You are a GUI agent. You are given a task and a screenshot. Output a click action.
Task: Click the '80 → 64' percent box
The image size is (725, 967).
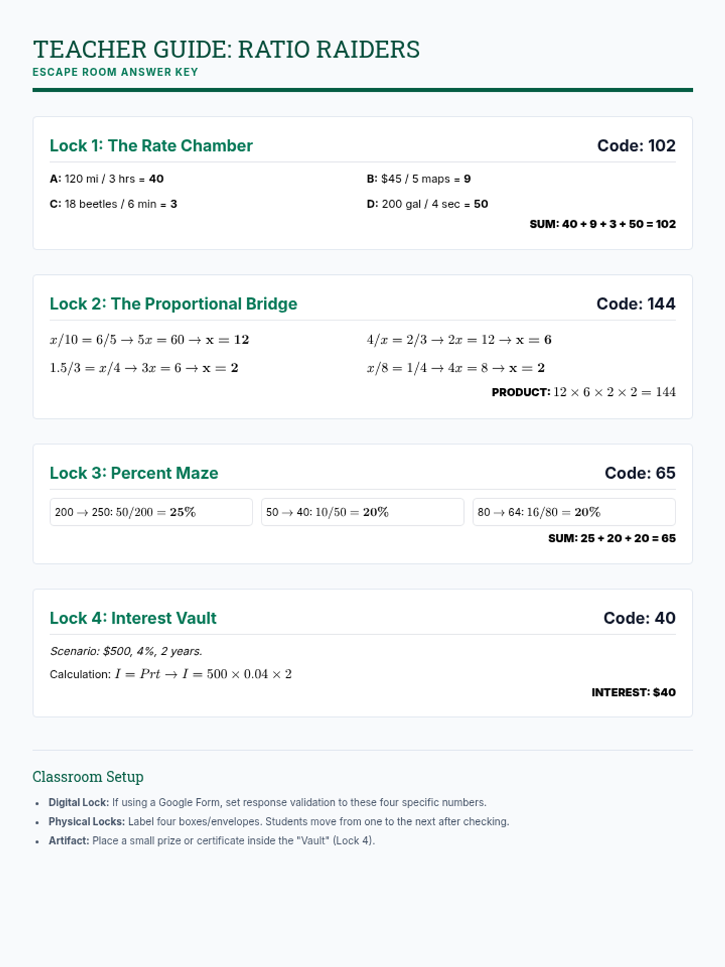573,512
